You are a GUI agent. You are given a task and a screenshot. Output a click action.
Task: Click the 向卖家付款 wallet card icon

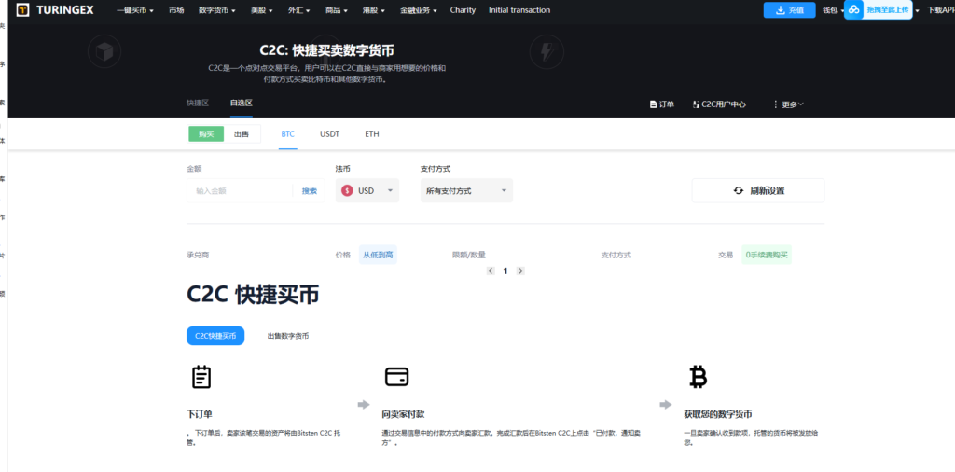pyautogui.click(x=396, y=377)
